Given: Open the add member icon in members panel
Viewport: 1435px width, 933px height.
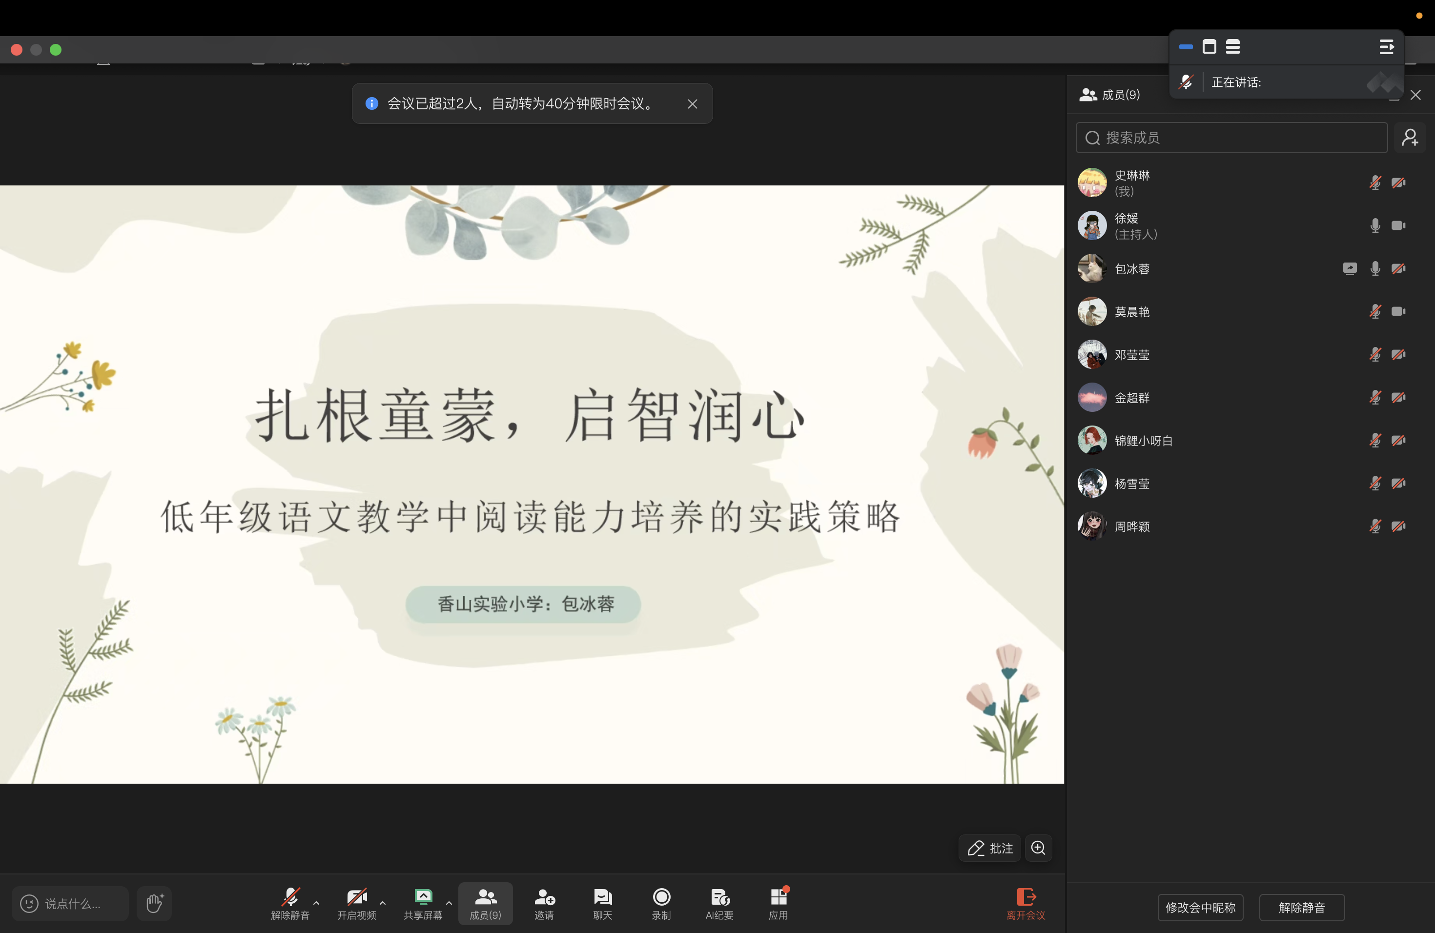Looking at the screenshot, I should (1410, 138).
